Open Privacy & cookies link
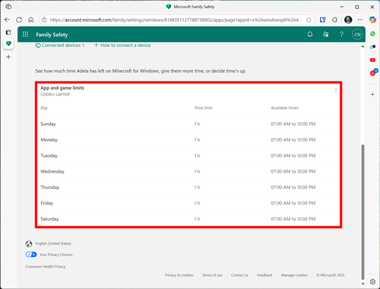The height and width of the screenshot is (289, 380). (x=179, y=275)
